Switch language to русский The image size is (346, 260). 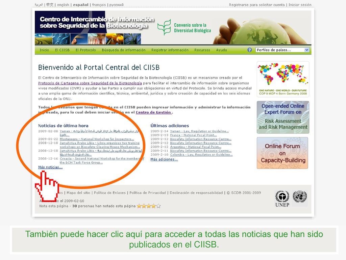[x=117, y=5]
